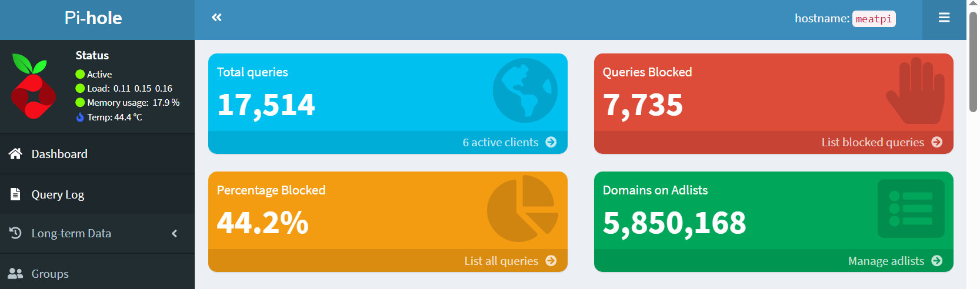Click the arrow icon beside List all queries

[551, 261]
